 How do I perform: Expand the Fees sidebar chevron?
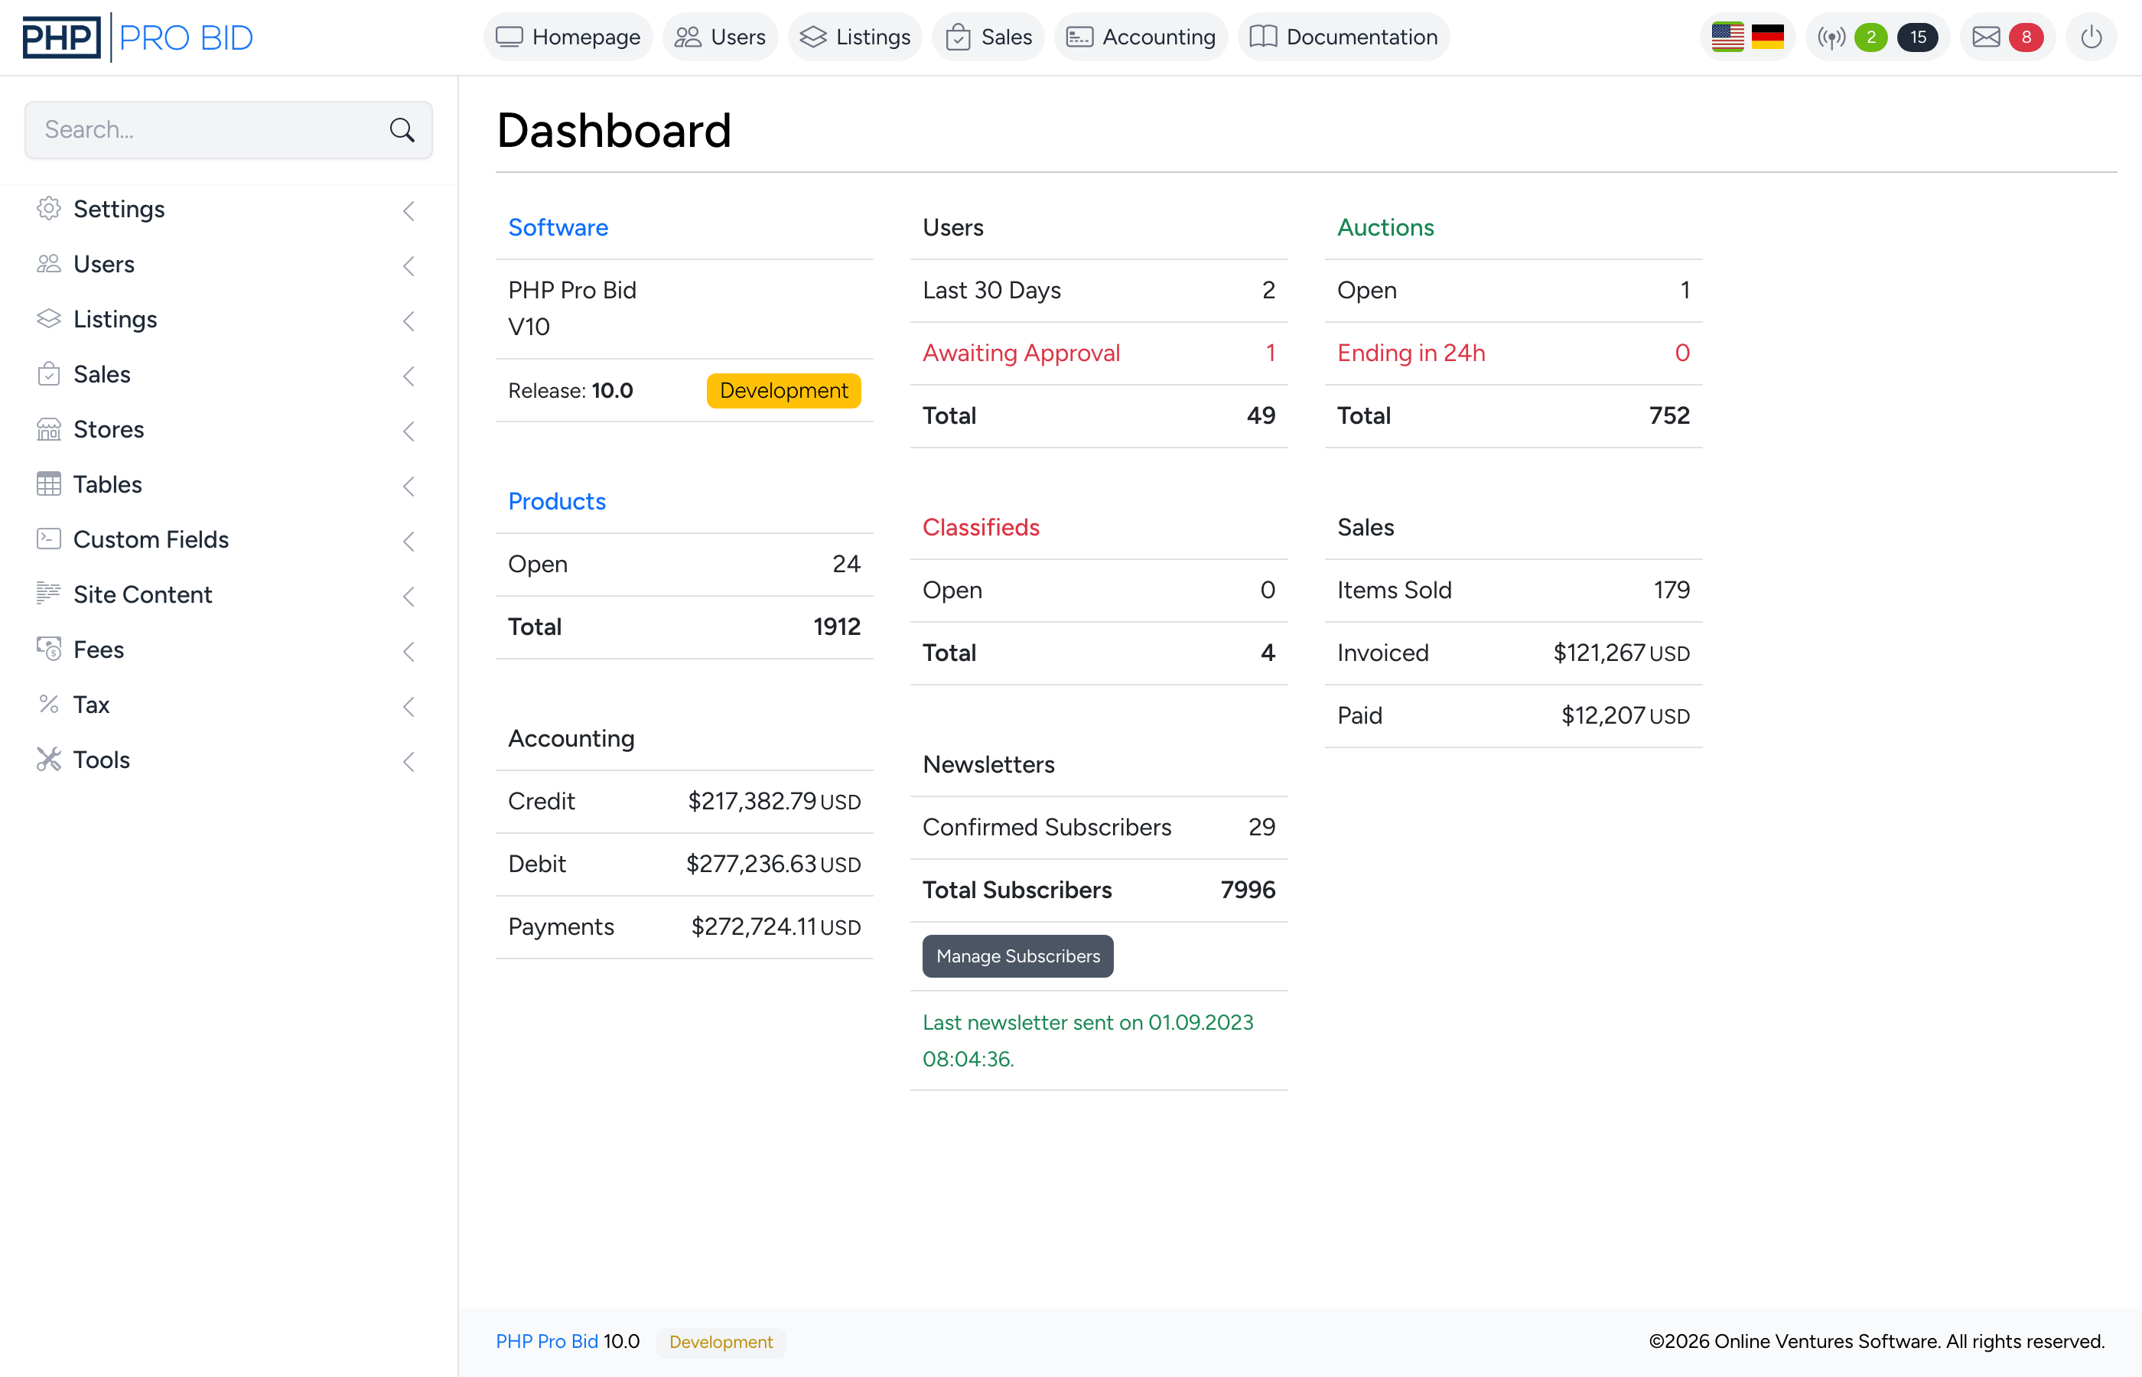[409, 652]
